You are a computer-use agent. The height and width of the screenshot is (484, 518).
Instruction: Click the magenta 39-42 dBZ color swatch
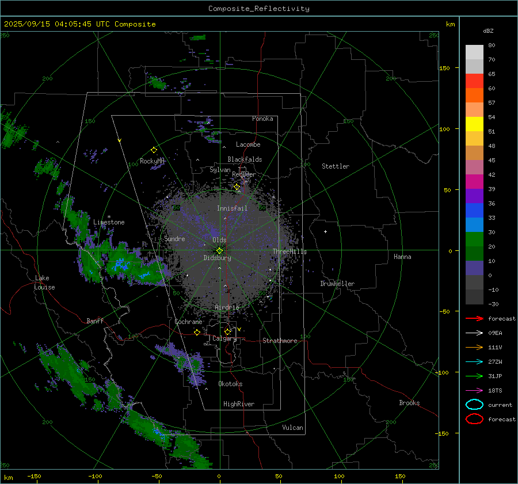pos(474,182)
